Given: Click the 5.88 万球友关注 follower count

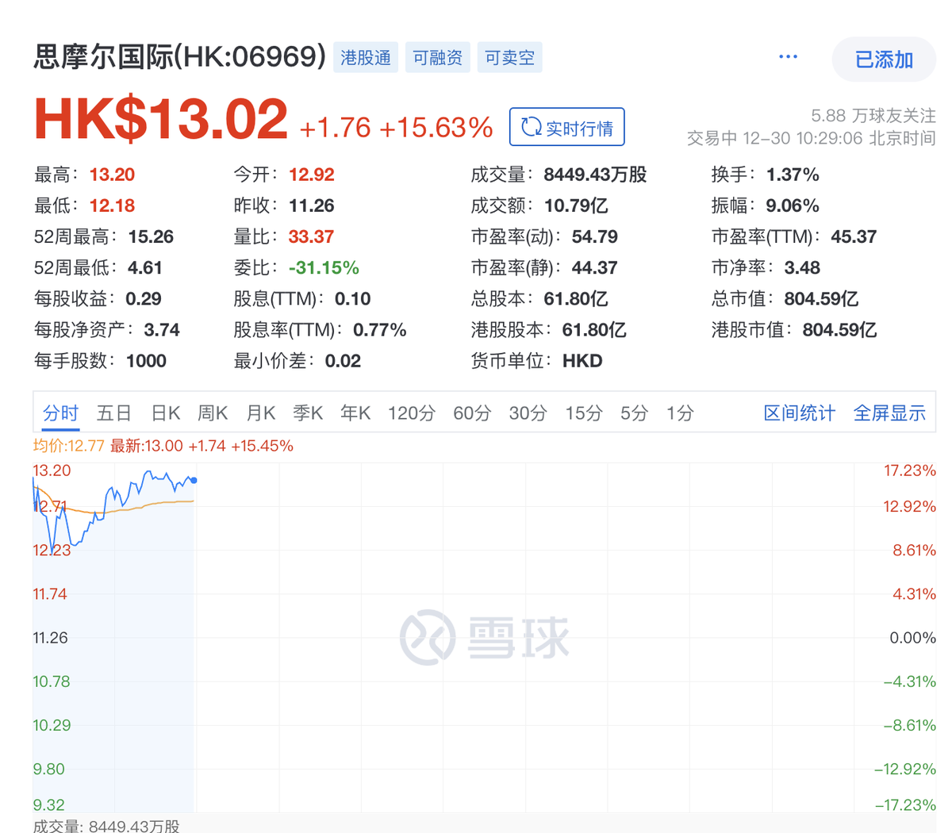Looking at the screenshot, I should click(873, 116).
